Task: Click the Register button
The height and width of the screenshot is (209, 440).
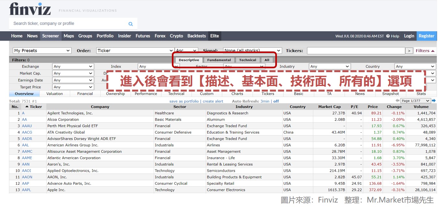Action: 426,36
